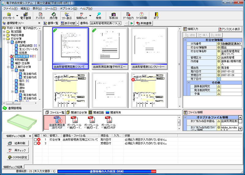The width and height of the screenshot is (245, 175).
Task: Switch to the ファイル一覧 tab
Action: pos(55,112)
